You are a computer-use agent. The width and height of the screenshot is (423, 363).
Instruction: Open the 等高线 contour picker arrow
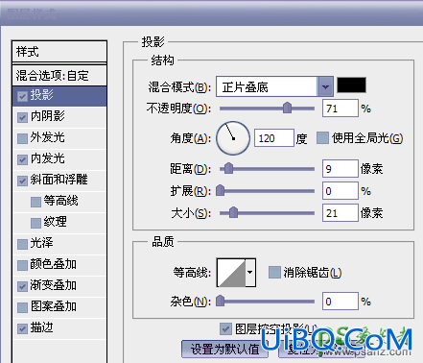click(x=250, y=273)
